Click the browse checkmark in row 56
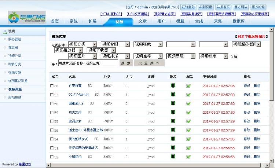Viewport: 275px width, 168px height. [x=188, y=130]
